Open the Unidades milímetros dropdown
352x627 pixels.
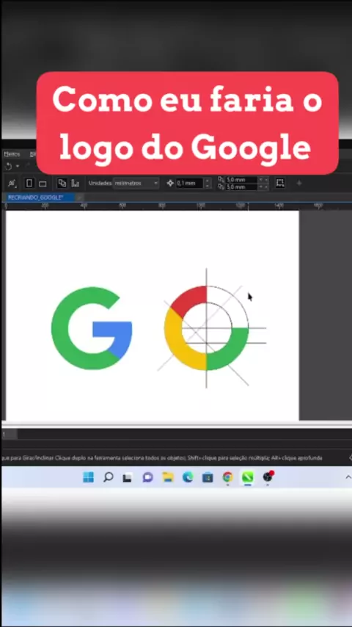click(x=136, y=183)
